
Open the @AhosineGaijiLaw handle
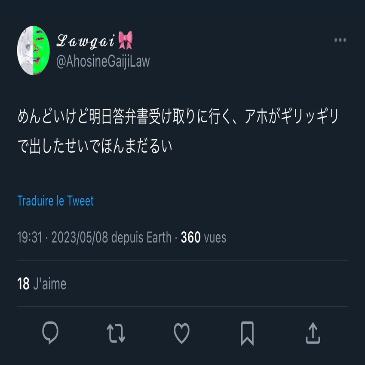[103, 61]
